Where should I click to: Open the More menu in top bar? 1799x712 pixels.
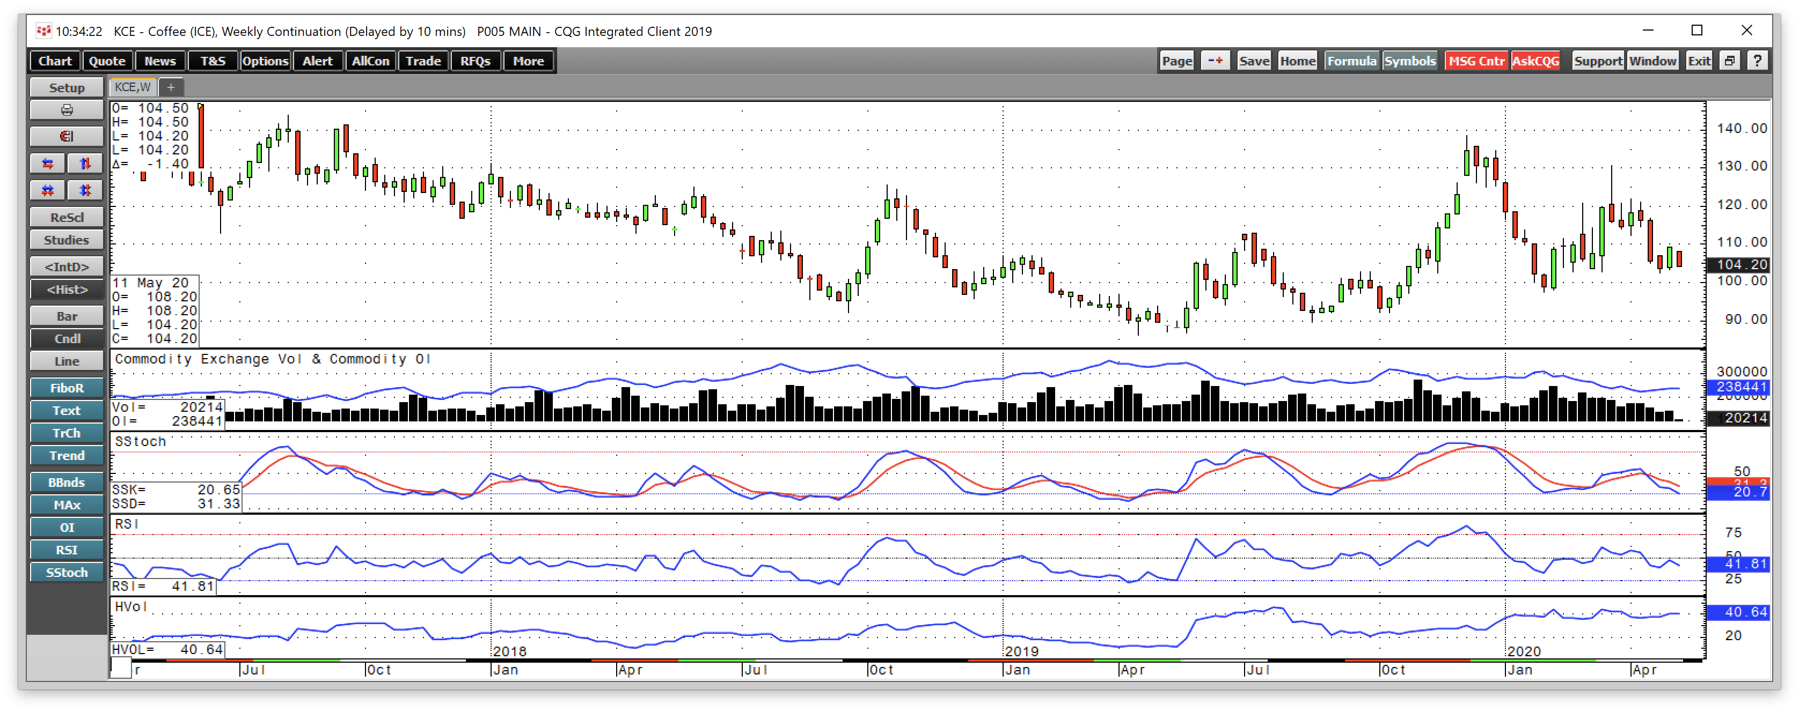tap(528, 61)
